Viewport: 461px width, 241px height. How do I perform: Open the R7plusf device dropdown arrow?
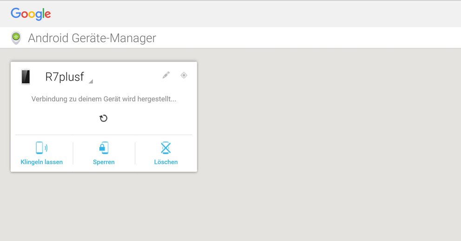pos(91,81)
